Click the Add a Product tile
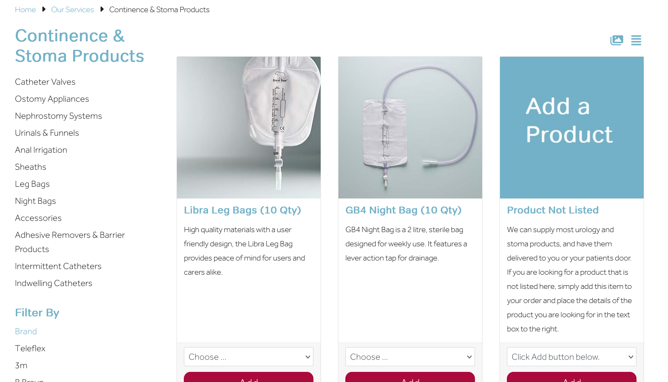668x382 pixels. [x=572, y=127]
